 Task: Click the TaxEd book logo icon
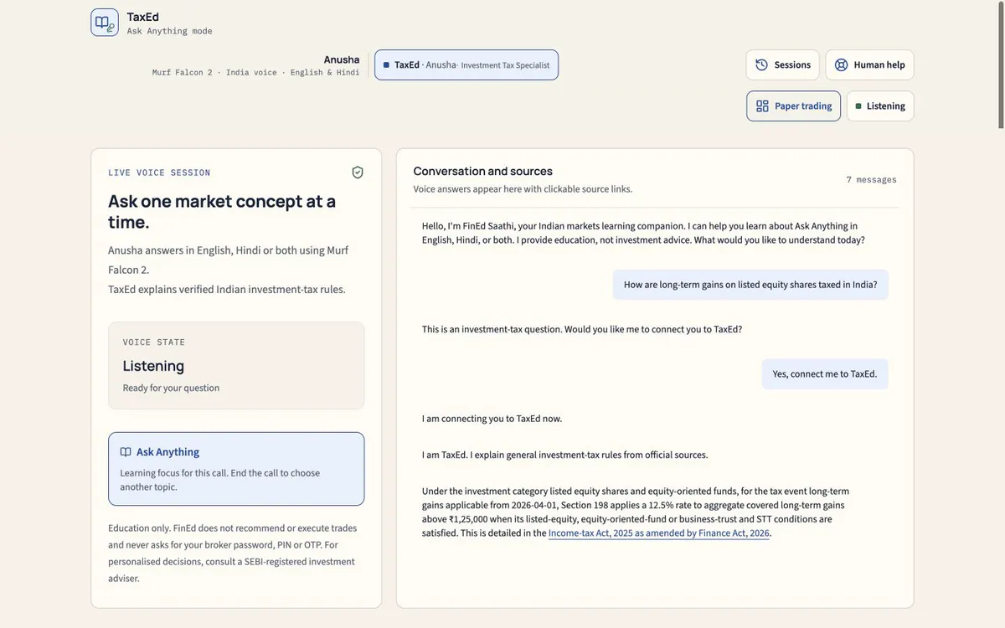tap(105, 23)
